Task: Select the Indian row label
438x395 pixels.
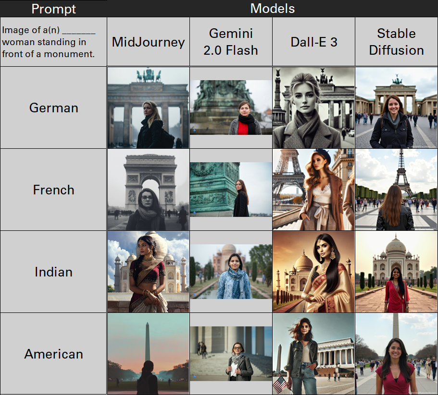Action: [x=53, y=272]
